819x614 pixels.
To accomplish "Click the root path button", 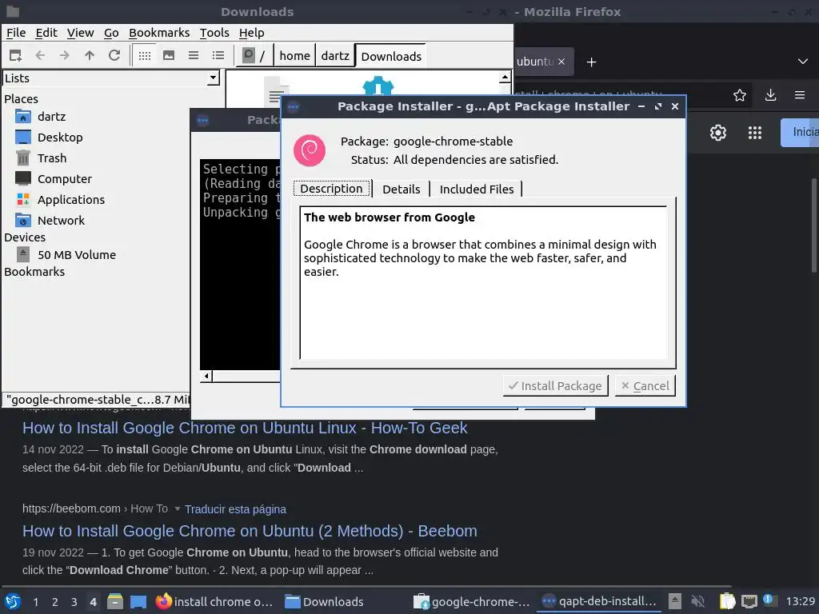I will coord(254,55).
